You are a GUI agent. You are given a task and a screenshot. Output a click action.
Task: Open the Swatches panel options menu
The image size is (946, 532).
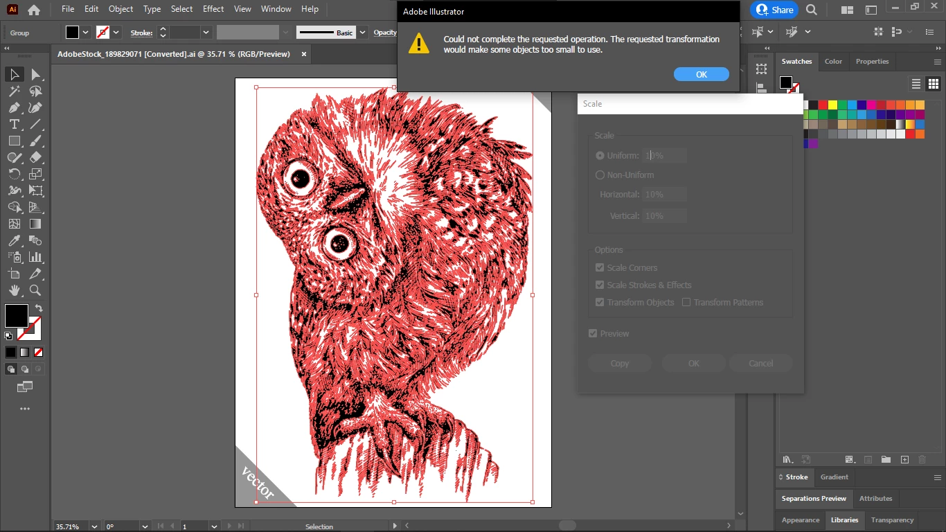[937, 62]
